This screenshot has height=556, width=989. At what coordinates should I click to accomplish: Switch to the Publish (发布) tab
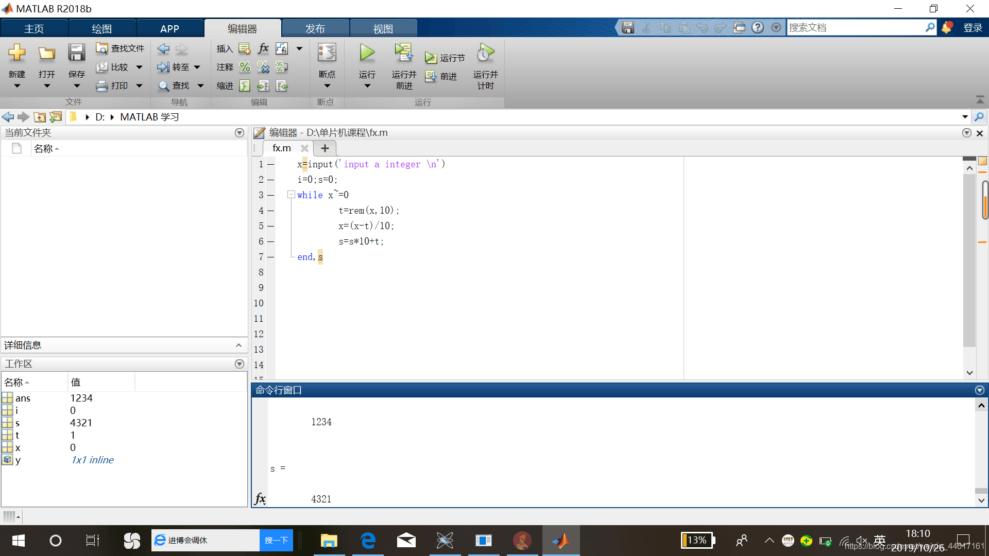click(315, 29)
